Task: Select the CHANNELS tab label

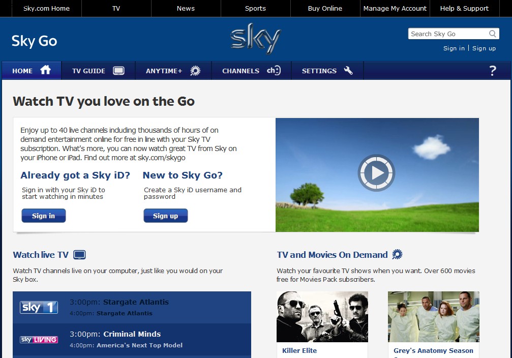Action: 240,71
